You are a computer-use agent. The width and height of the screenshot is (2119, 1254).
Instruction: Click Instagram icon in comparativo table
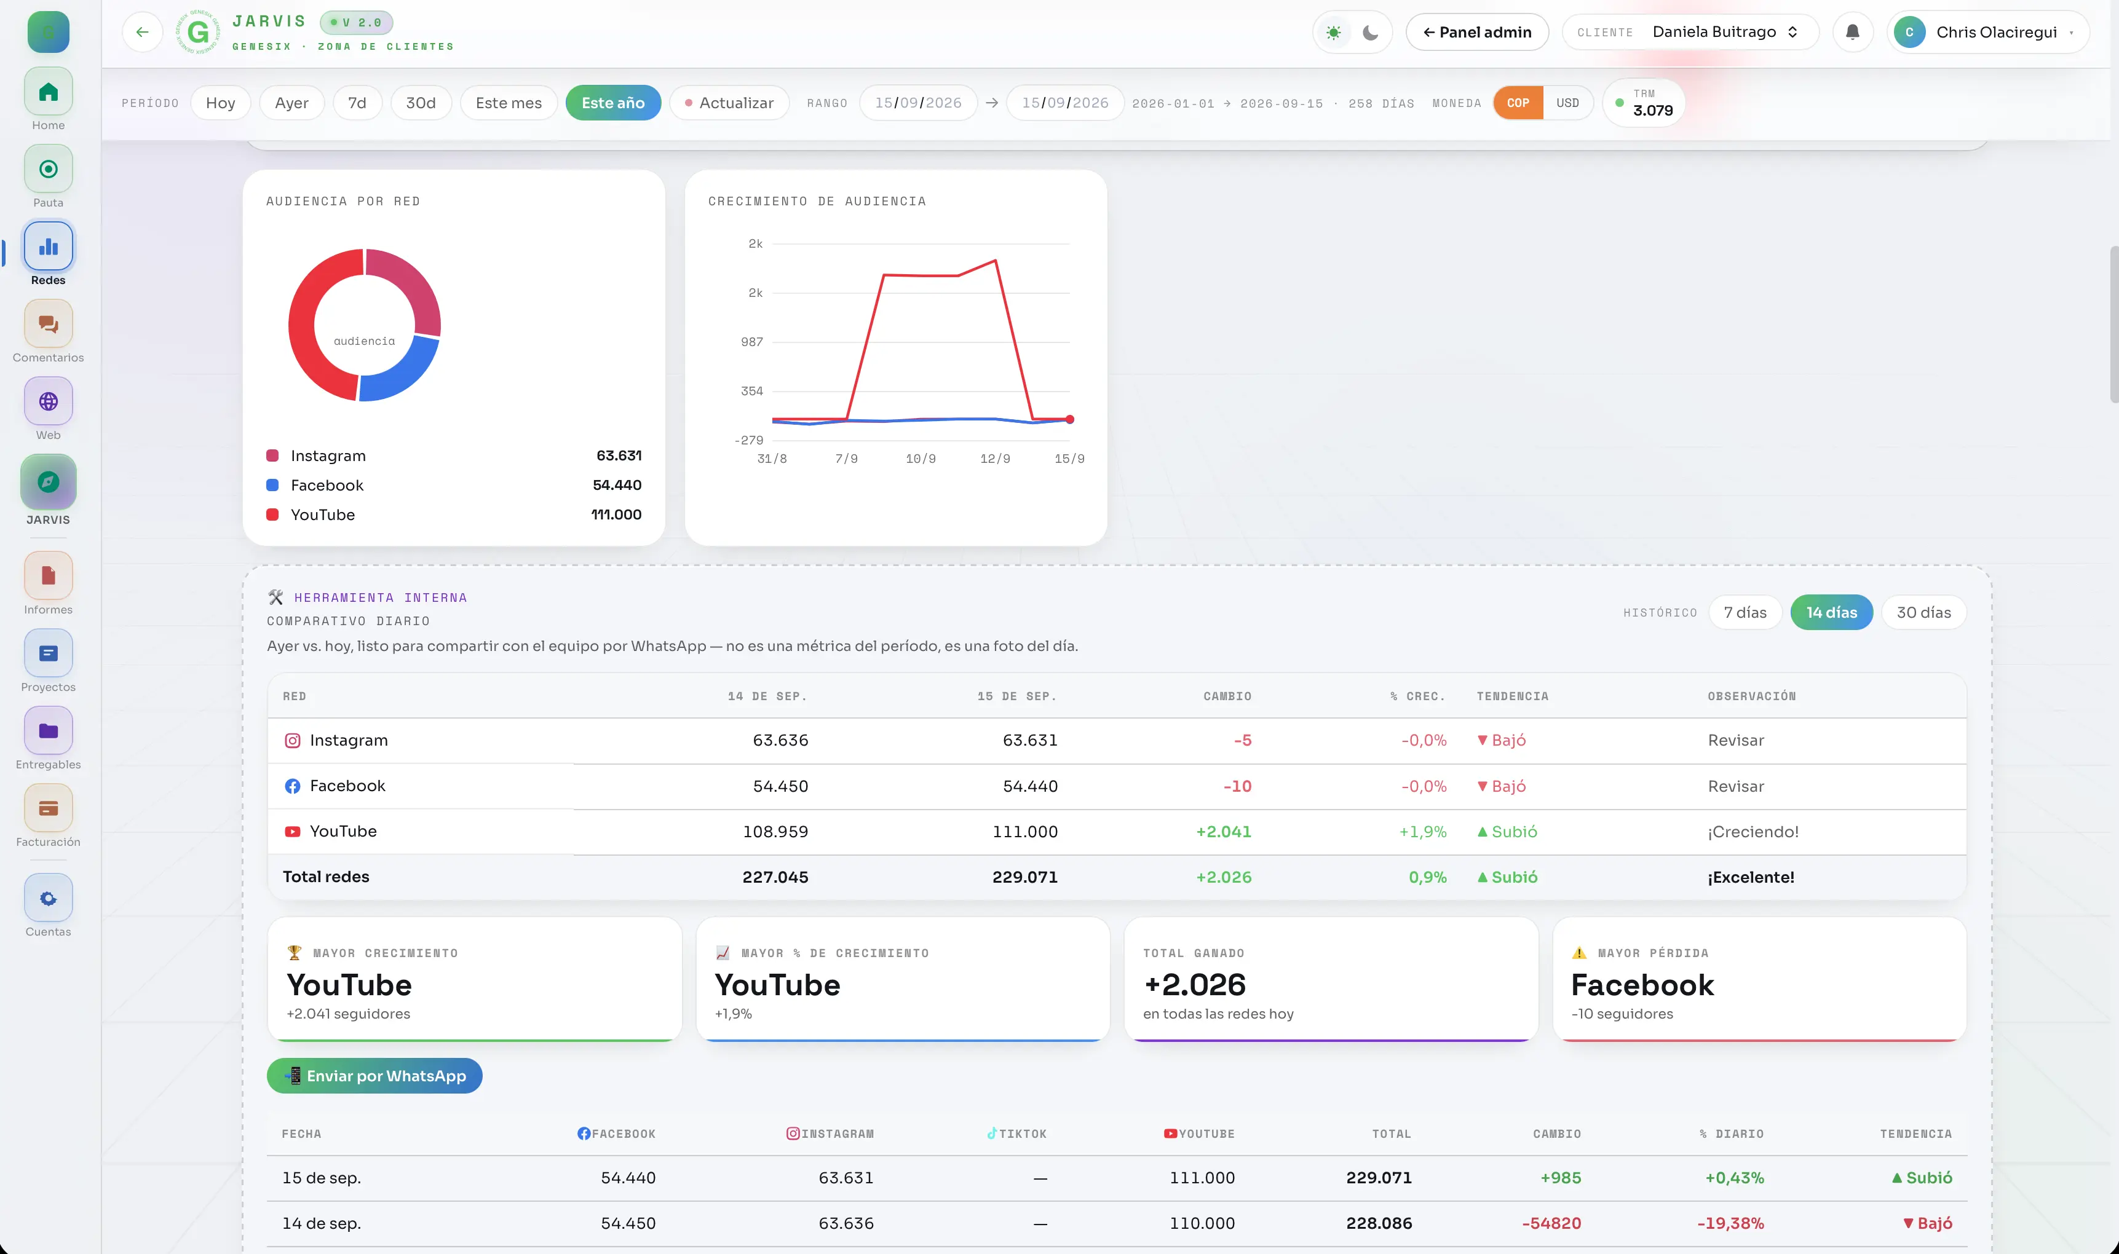pos(293,741)
